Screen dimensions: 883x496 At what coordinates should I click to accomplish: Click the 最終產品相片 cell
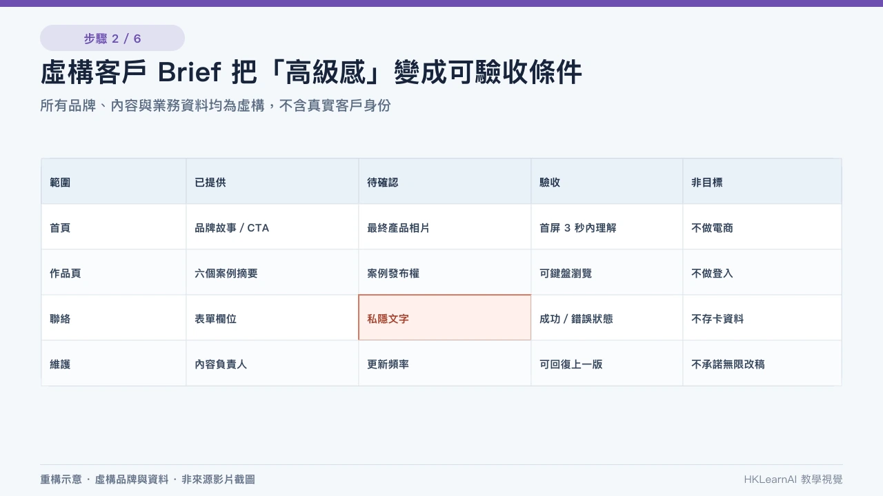click(445, 227)
